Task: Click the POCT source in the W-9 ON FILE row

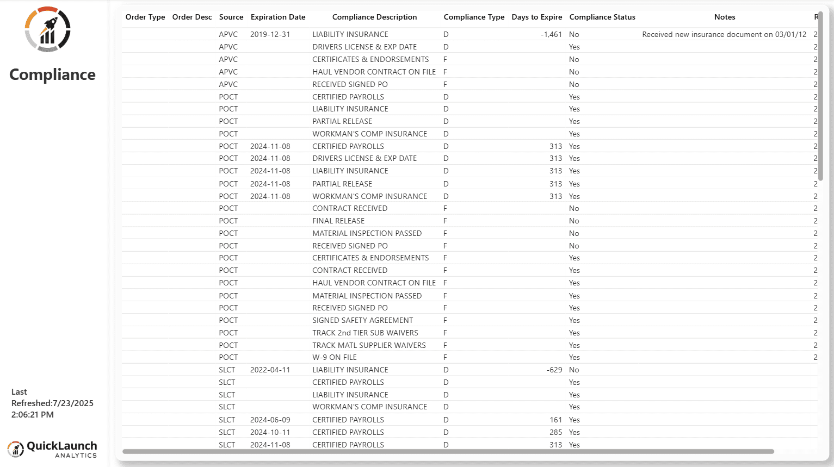Action: pyautogui.click(x=228, y=357)
